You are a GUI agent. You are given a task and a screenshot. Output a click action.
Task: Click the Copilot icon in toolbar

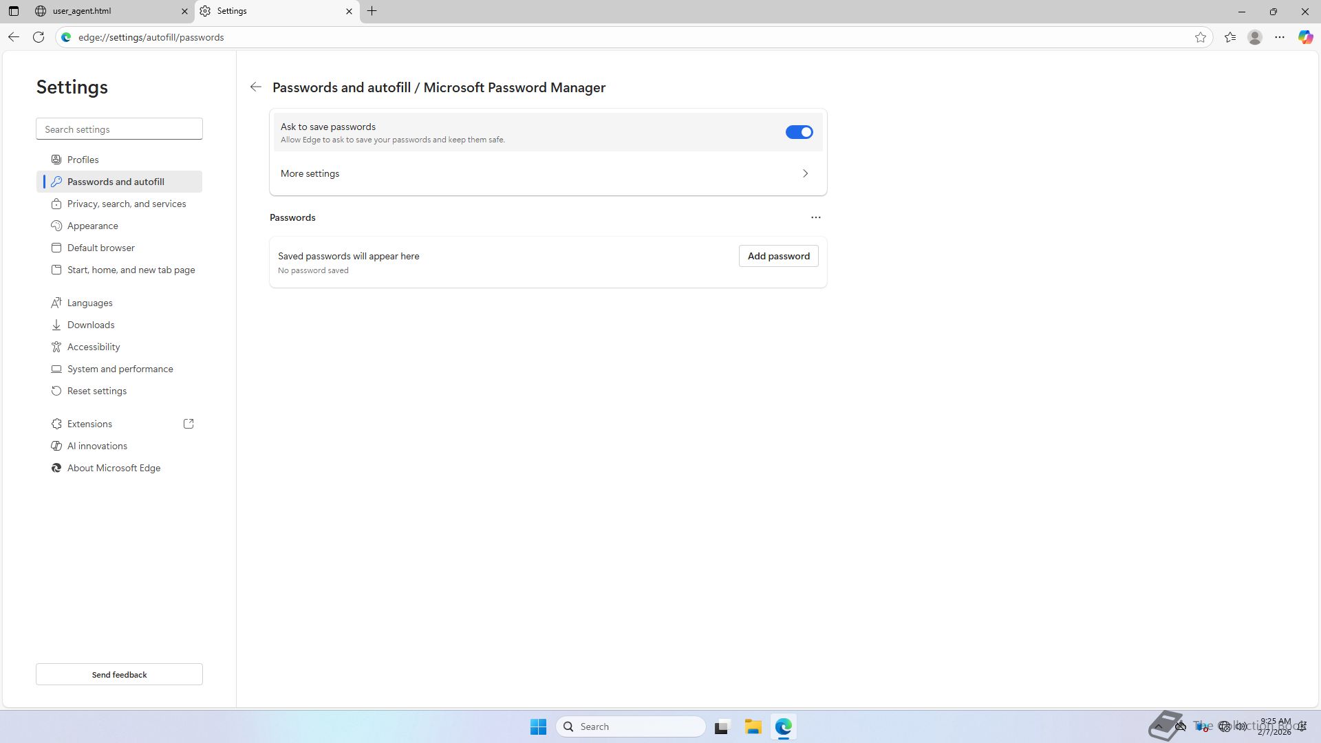pyautogui.click(x=1305, y=37)
